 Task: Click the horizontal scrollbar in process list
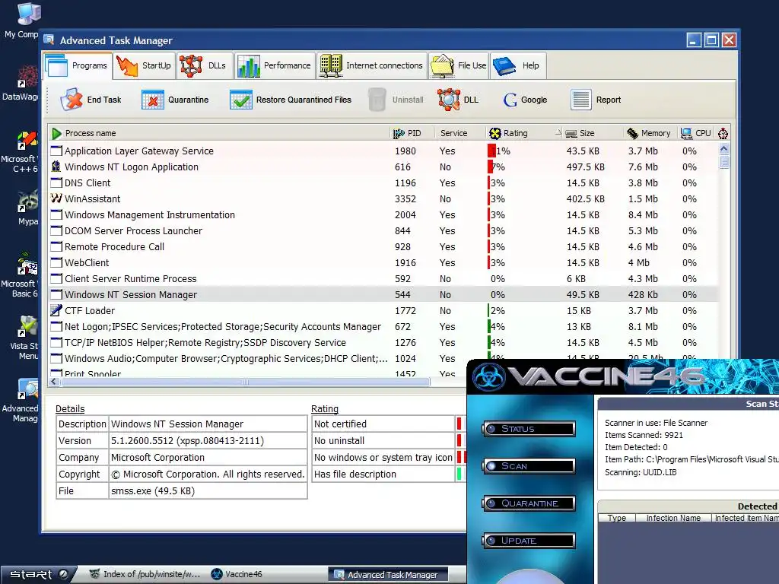244,382
